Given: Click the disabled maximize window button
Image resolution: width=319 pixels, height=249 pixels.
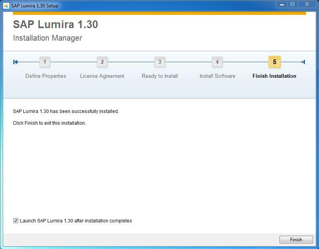Looking at the screenshot, I should (x=292, y=4).
